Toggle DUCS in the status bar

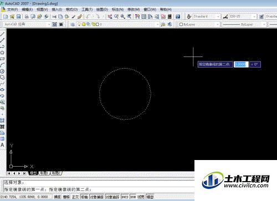(x=125, y=197)
